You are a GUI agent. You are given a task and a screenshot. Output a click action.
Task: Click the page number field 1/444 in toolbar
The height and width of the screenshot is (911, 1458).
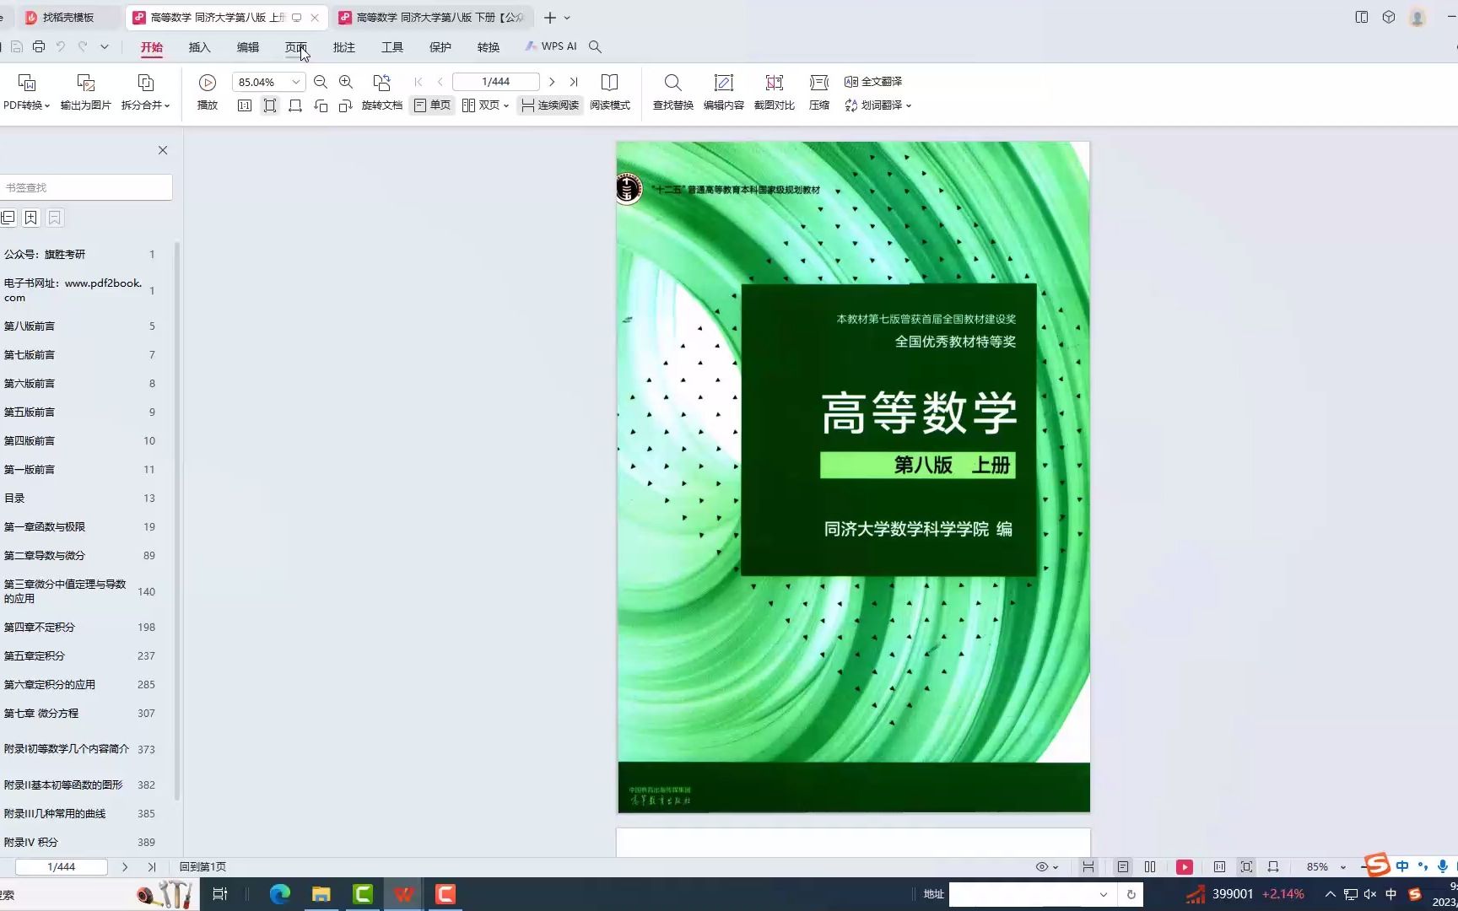click(495, 82)
